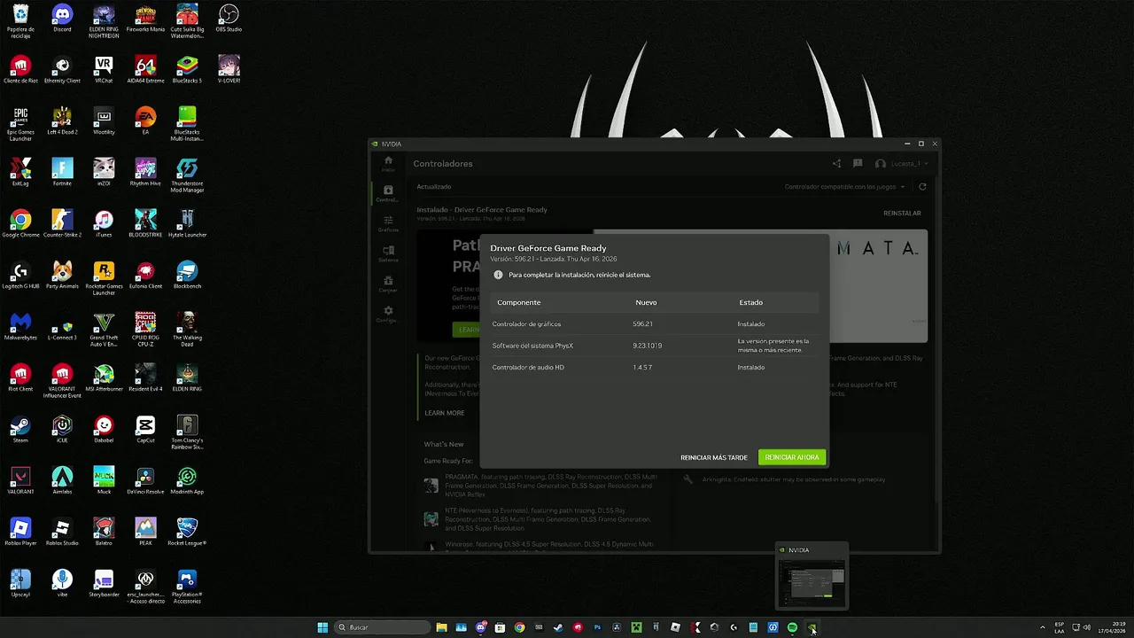Select the OBS Studio desktop icon
This screenshot has height=638, width=1134.
coord(229,19)
